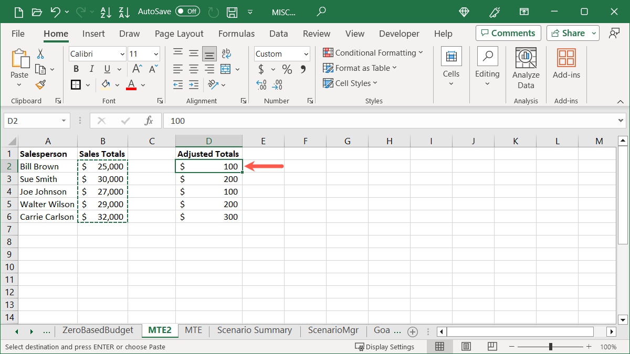Viewport: 630px width, 354px height.
Task: Switch to the Formulas ribbon tab
Action: click(236, 33)
